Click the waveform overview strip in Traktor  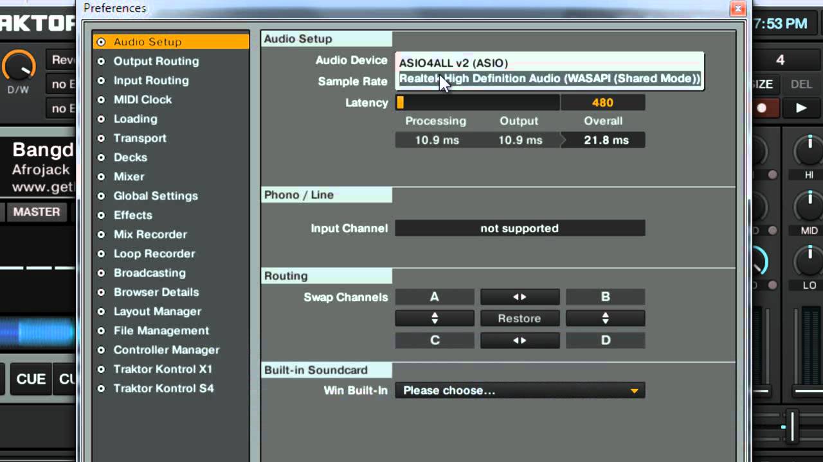(x=37, y=332)
